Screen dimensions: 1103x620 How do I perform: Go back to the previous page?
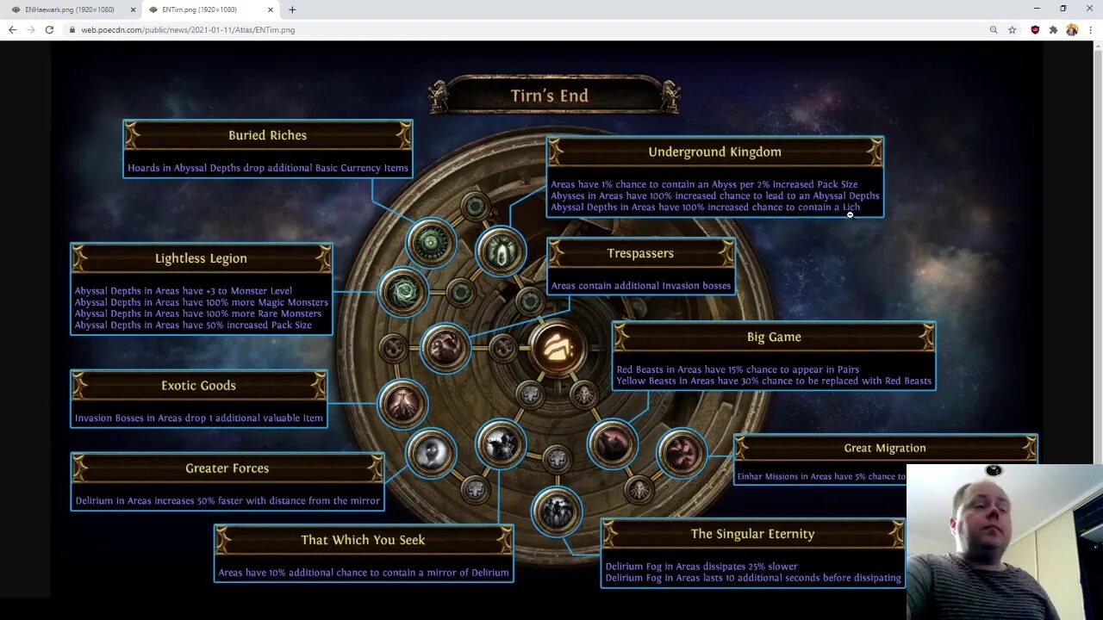point(12,29)
